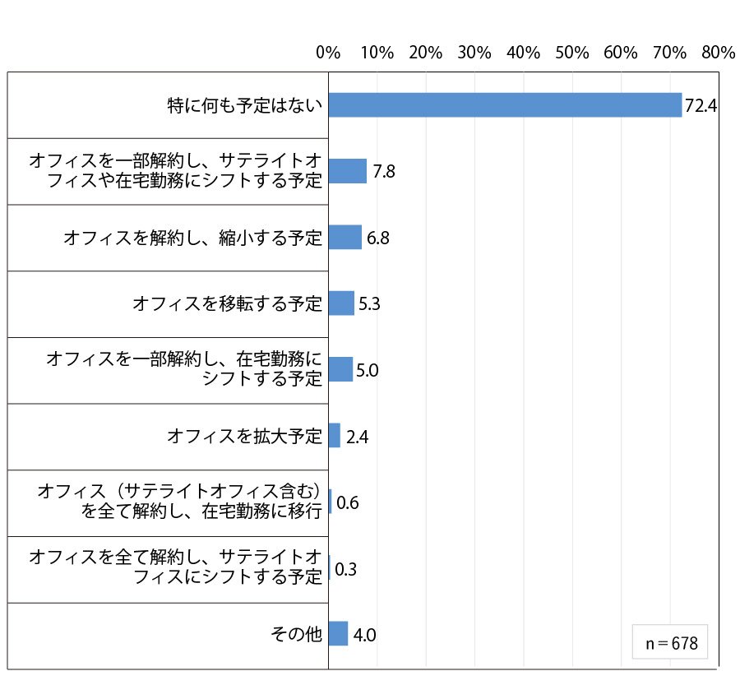The height and width of the screenshot is (685, 740).
Task: Select the 50% axis tick label
Action: point(572,53)
